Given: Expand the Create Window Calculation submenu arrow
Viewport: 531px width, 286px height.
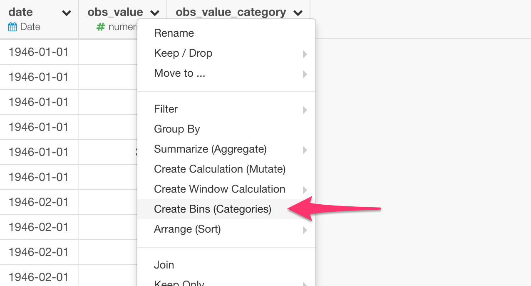Looking at the screenshot, I should tap(305, 190).
